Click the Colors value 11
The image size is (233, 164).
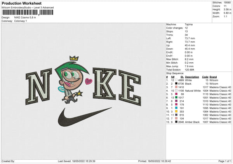pos(225,6)
